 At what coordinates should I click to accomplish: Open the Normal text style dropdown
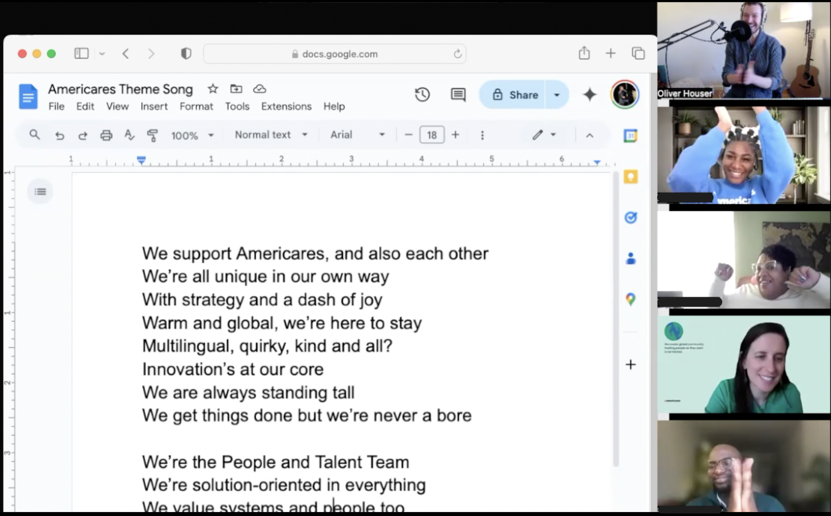pyautogui.click(x=271, y=135)
